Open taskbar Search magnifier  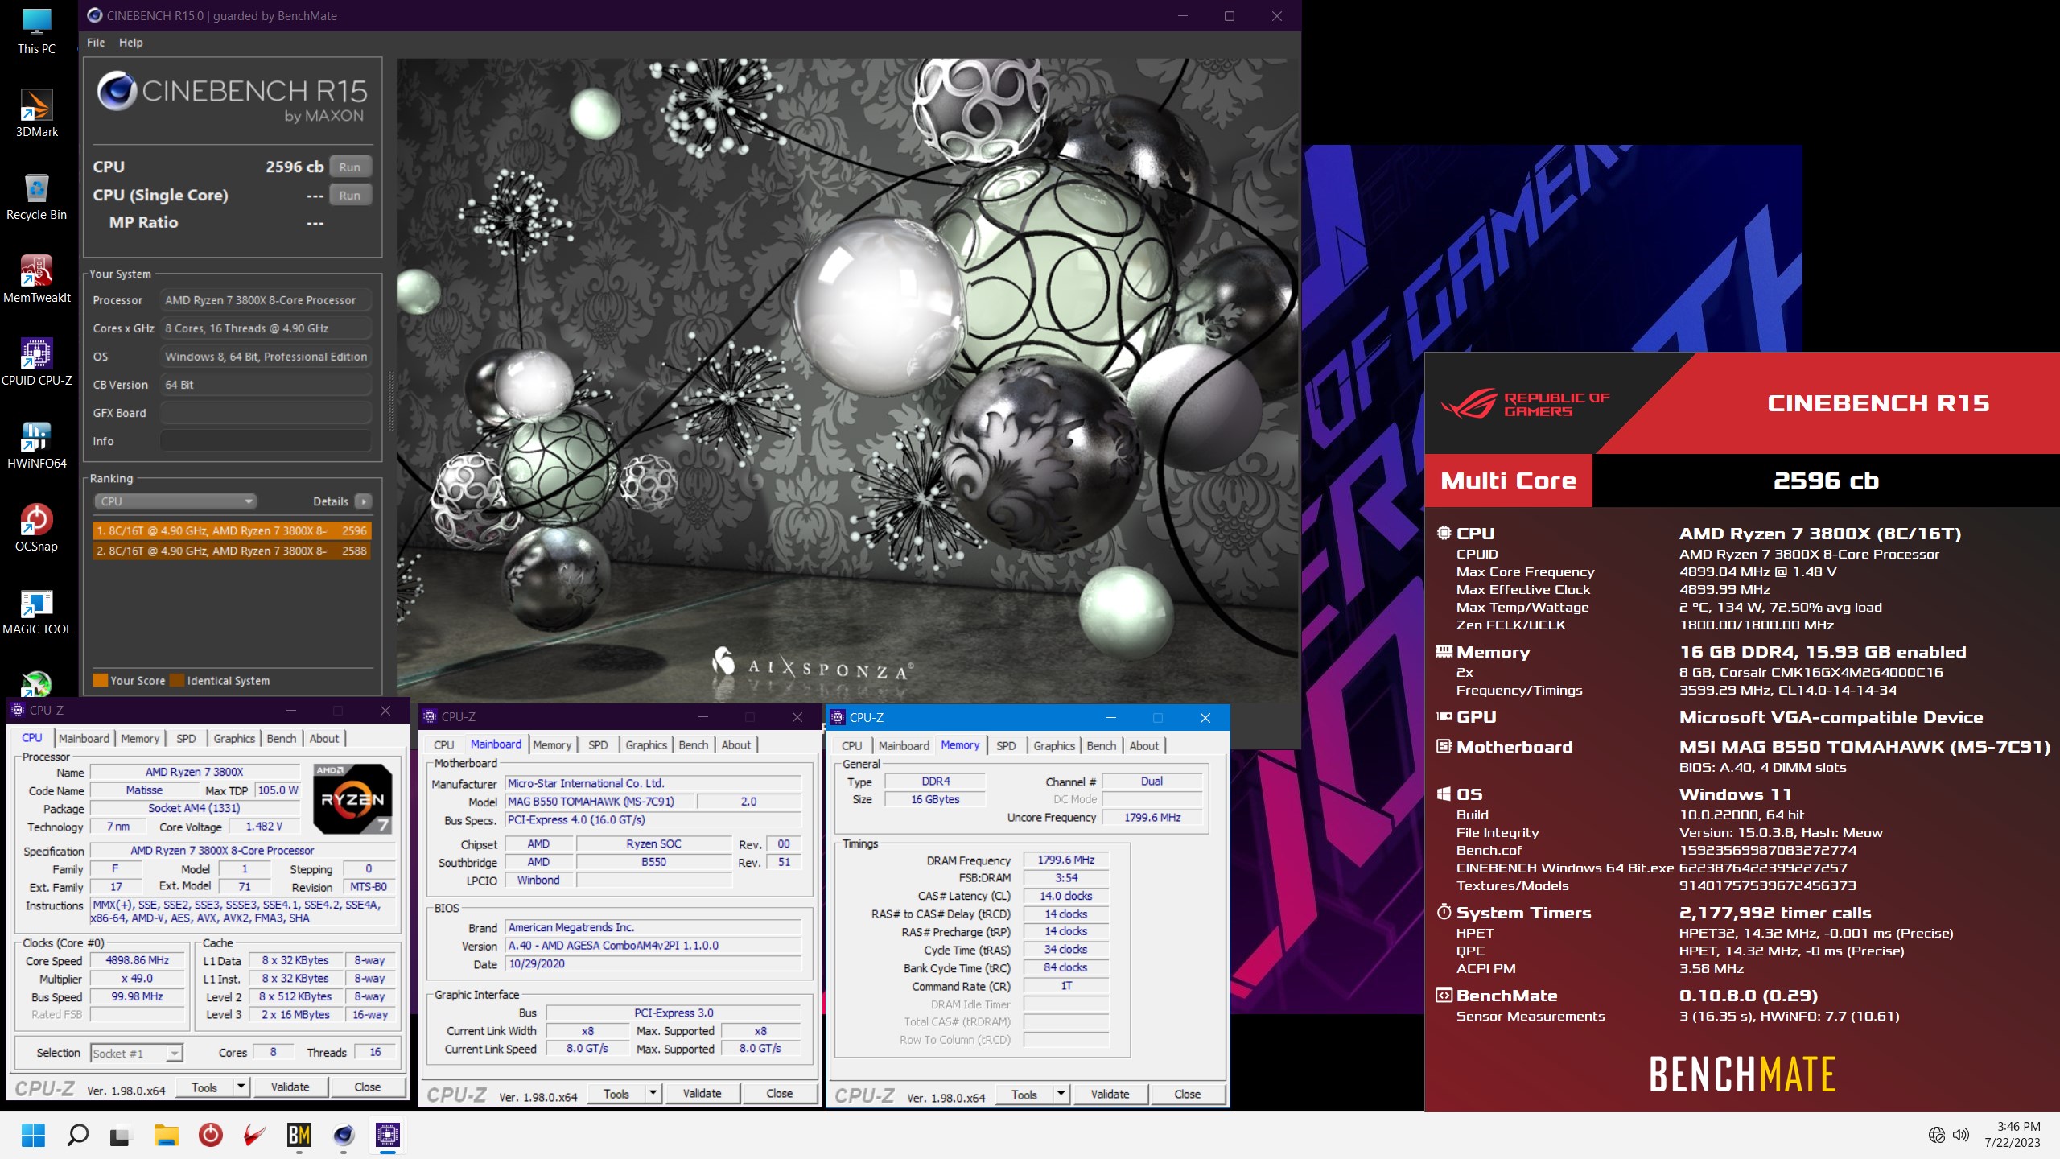(x=77, y=1135)
